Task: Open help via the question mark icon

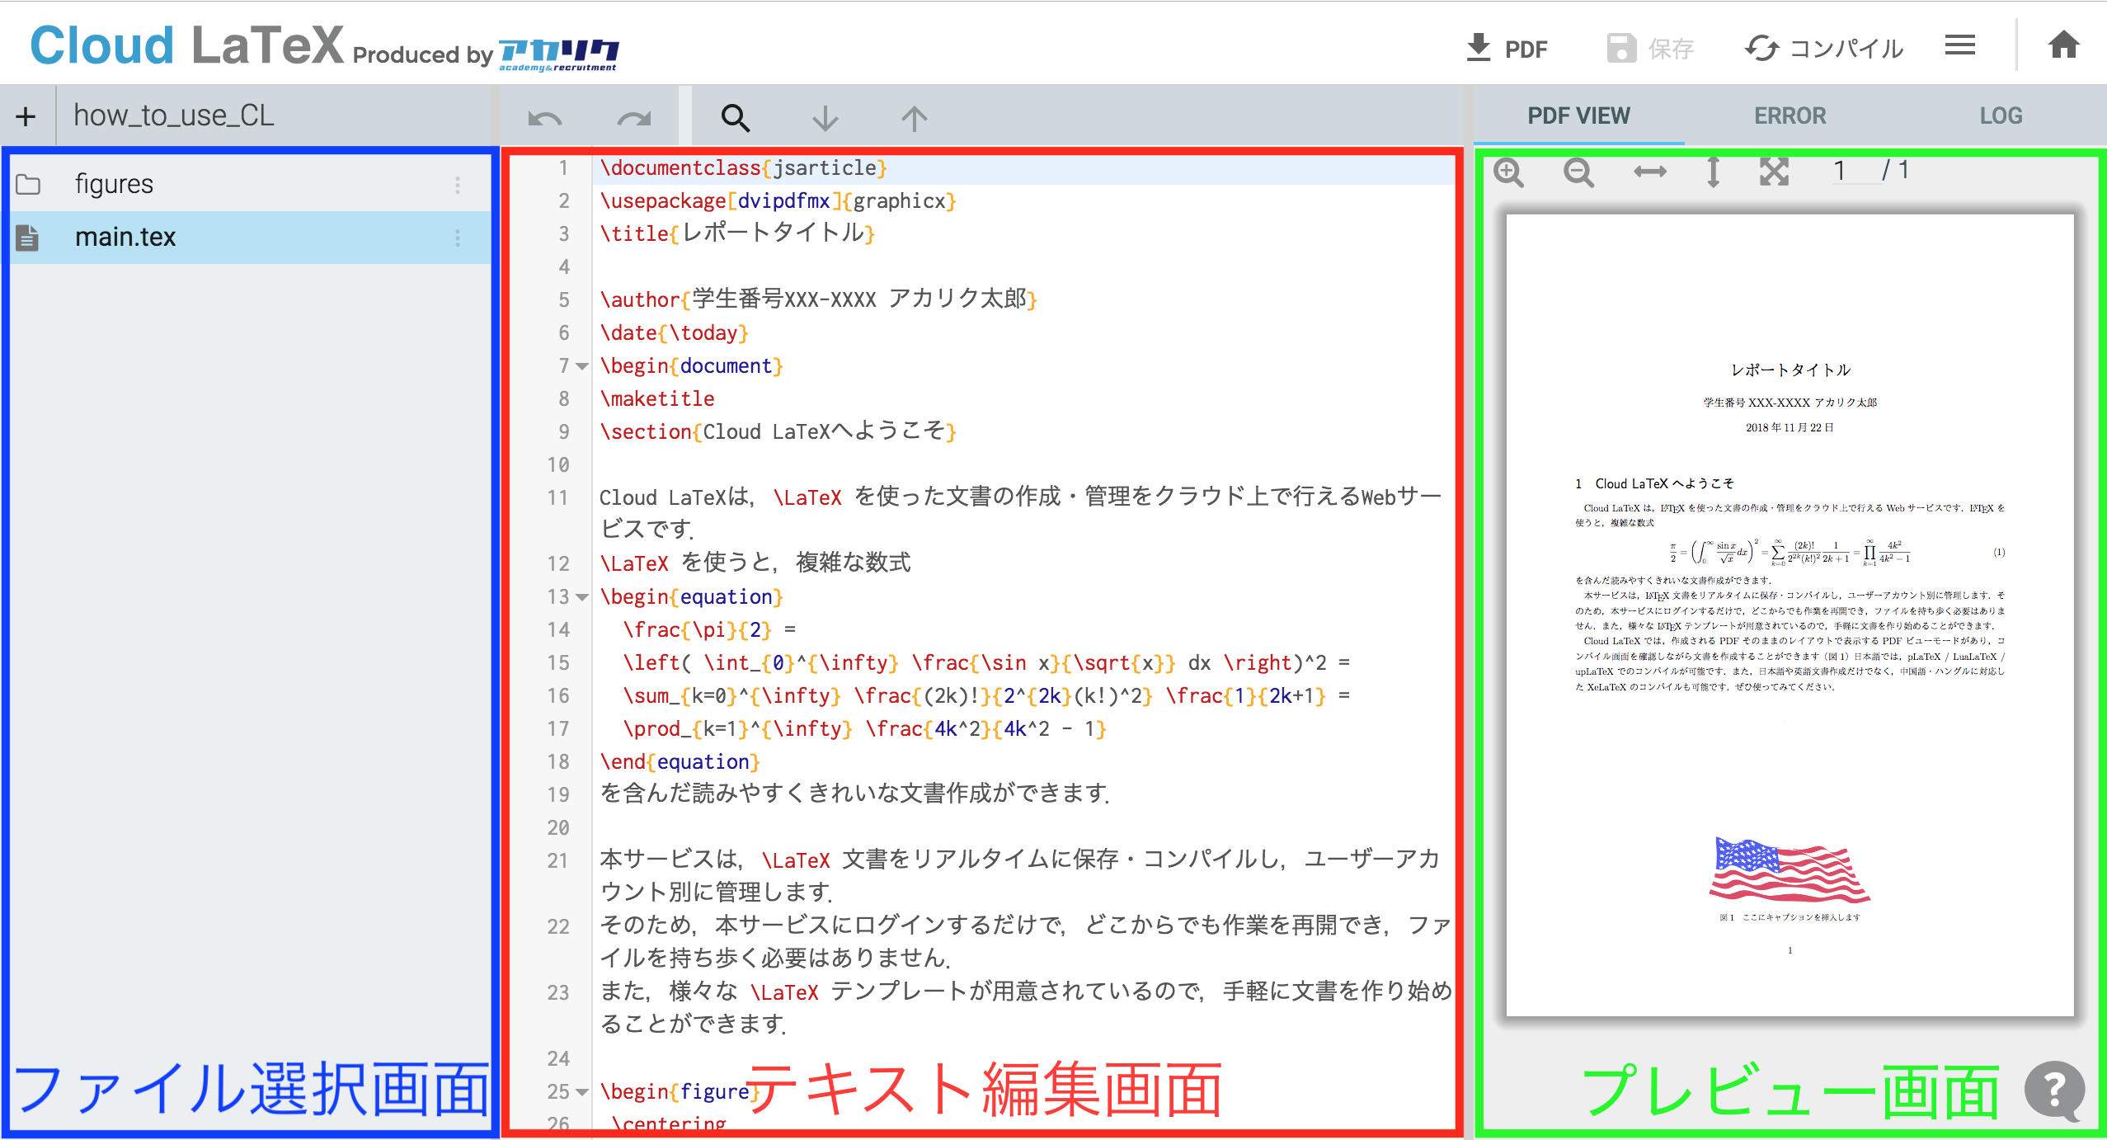Action: coord(2054,1090)
